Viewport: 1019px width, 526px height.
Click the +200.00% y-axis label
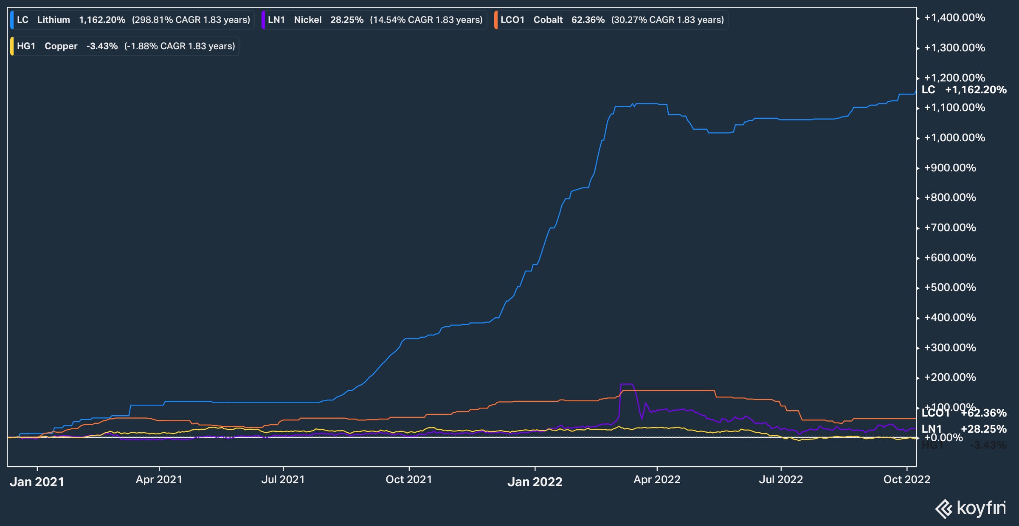[950, 378]
